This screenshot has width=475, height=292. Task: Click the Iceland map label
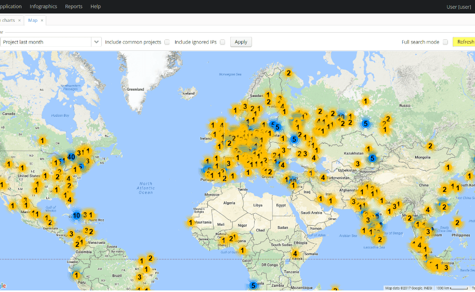(x=189, y=93)
